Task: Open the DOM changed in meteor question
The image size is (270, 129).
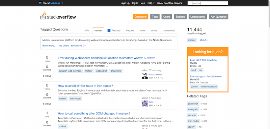Action: pos(94,114)
